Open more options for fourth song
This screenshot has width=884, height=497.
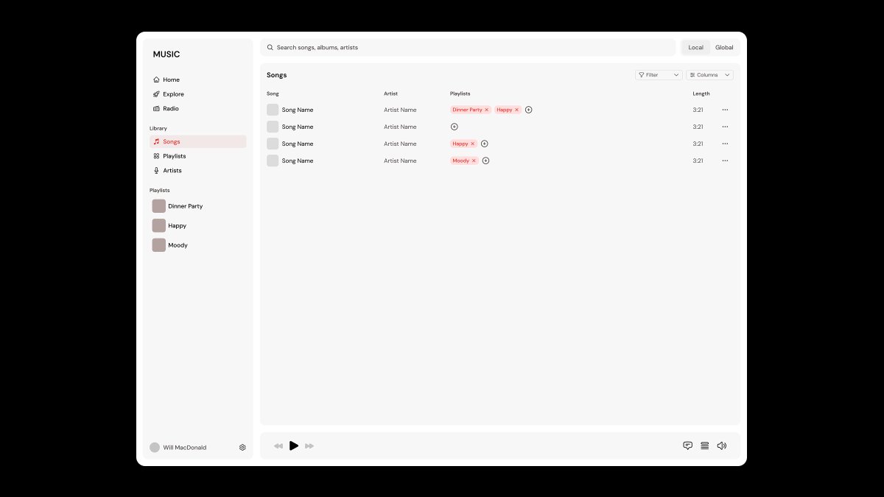(x=725, y=161)
